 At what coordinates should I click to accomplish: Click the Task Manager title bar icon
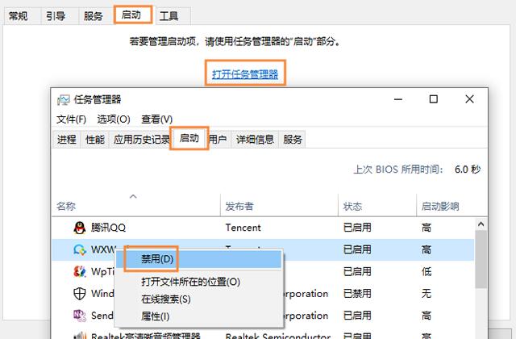pos(63,99)
